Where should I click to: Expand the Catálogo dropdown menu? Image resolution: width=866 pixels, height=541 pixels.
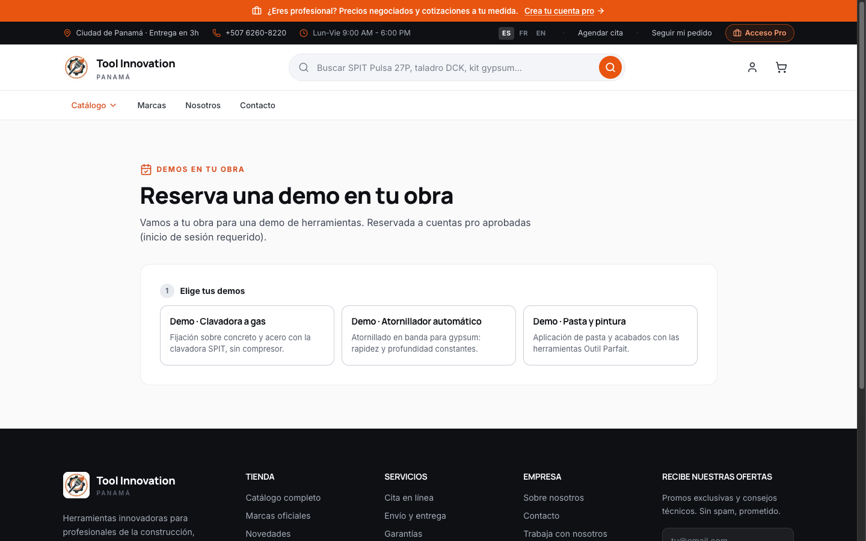point(94,105)
